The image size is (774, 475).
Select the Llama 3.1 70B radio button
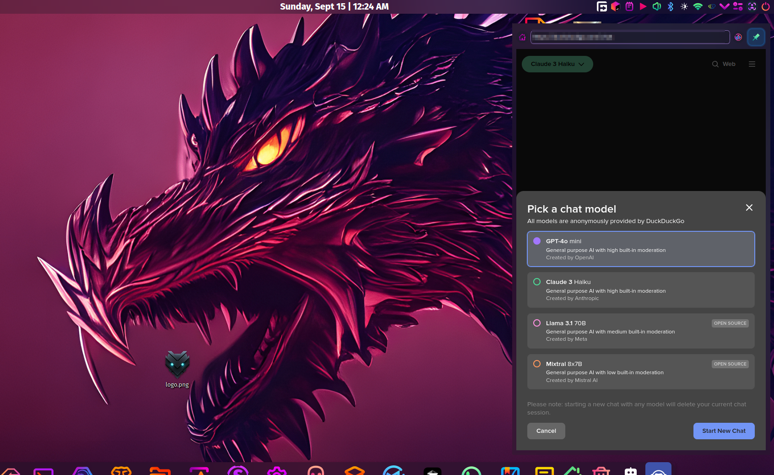point(537,323)
